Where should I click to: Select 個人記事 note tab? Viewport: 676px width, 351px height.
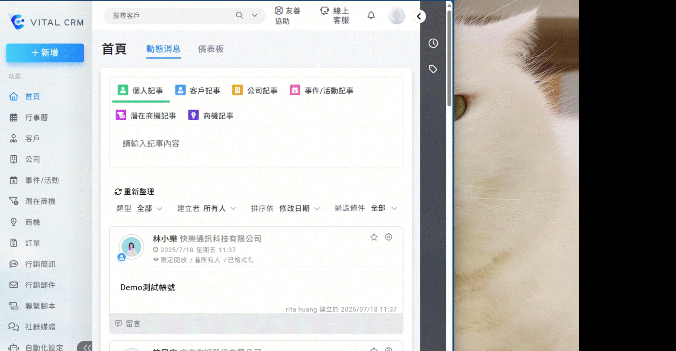click(x=141, y=91)
